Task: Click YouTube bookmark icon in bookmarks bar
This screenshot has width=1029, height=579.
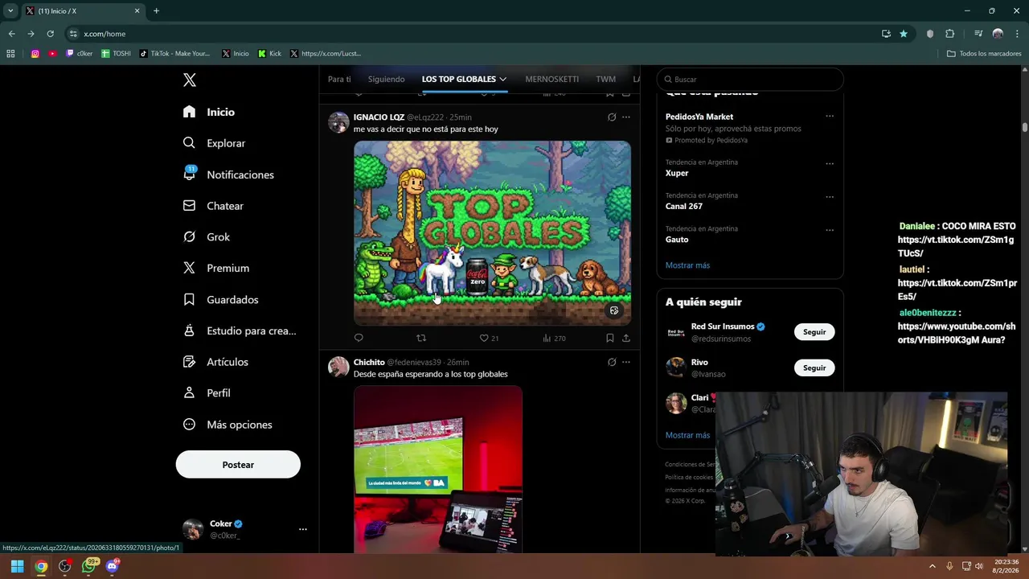Action: pos(52,54)
